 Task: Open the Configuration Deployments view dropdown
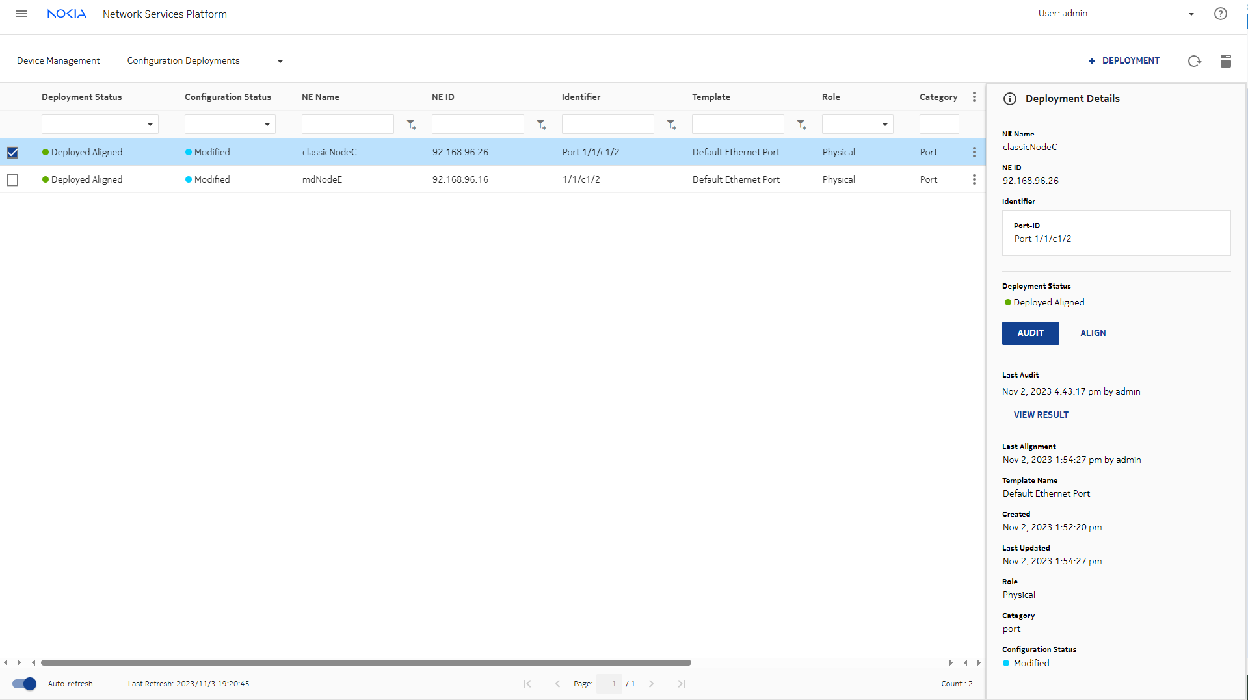[280, 62]
